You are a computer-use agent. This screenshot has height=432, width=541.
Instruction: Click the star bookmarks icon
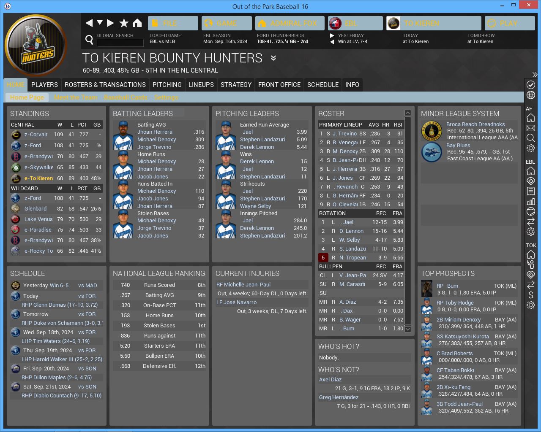pyautogui.click(x=124, y=23)
